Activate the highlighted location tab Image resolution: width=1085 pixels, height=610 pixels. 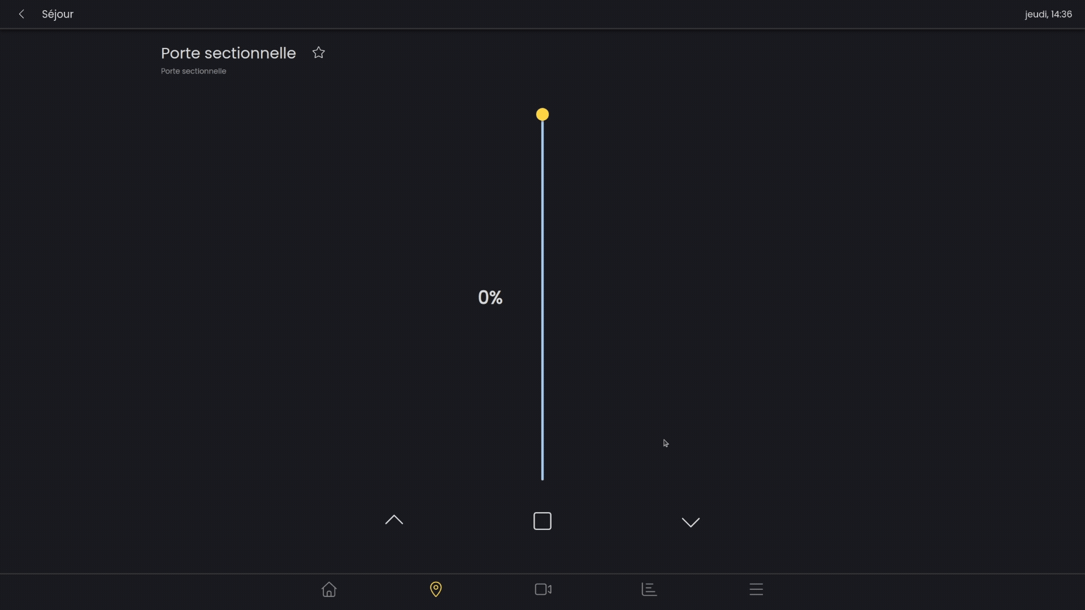click(435, 589)
